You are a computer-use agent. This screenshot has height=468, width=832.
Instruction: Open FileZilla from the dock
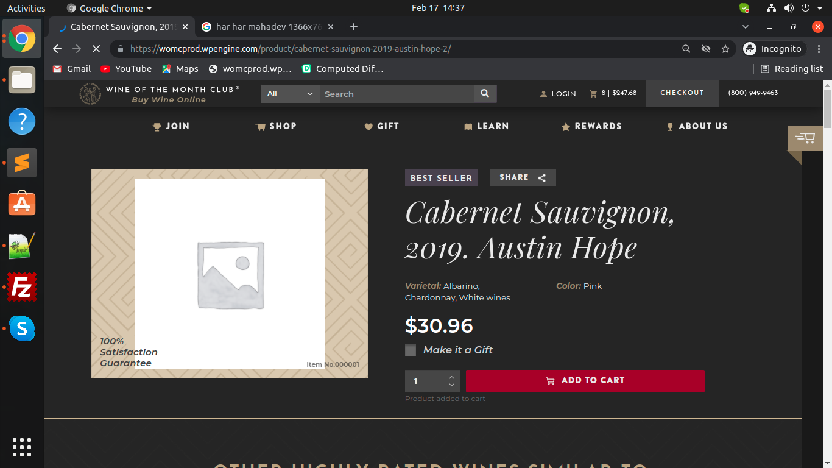pyautogui.click(x=22, y=287)
